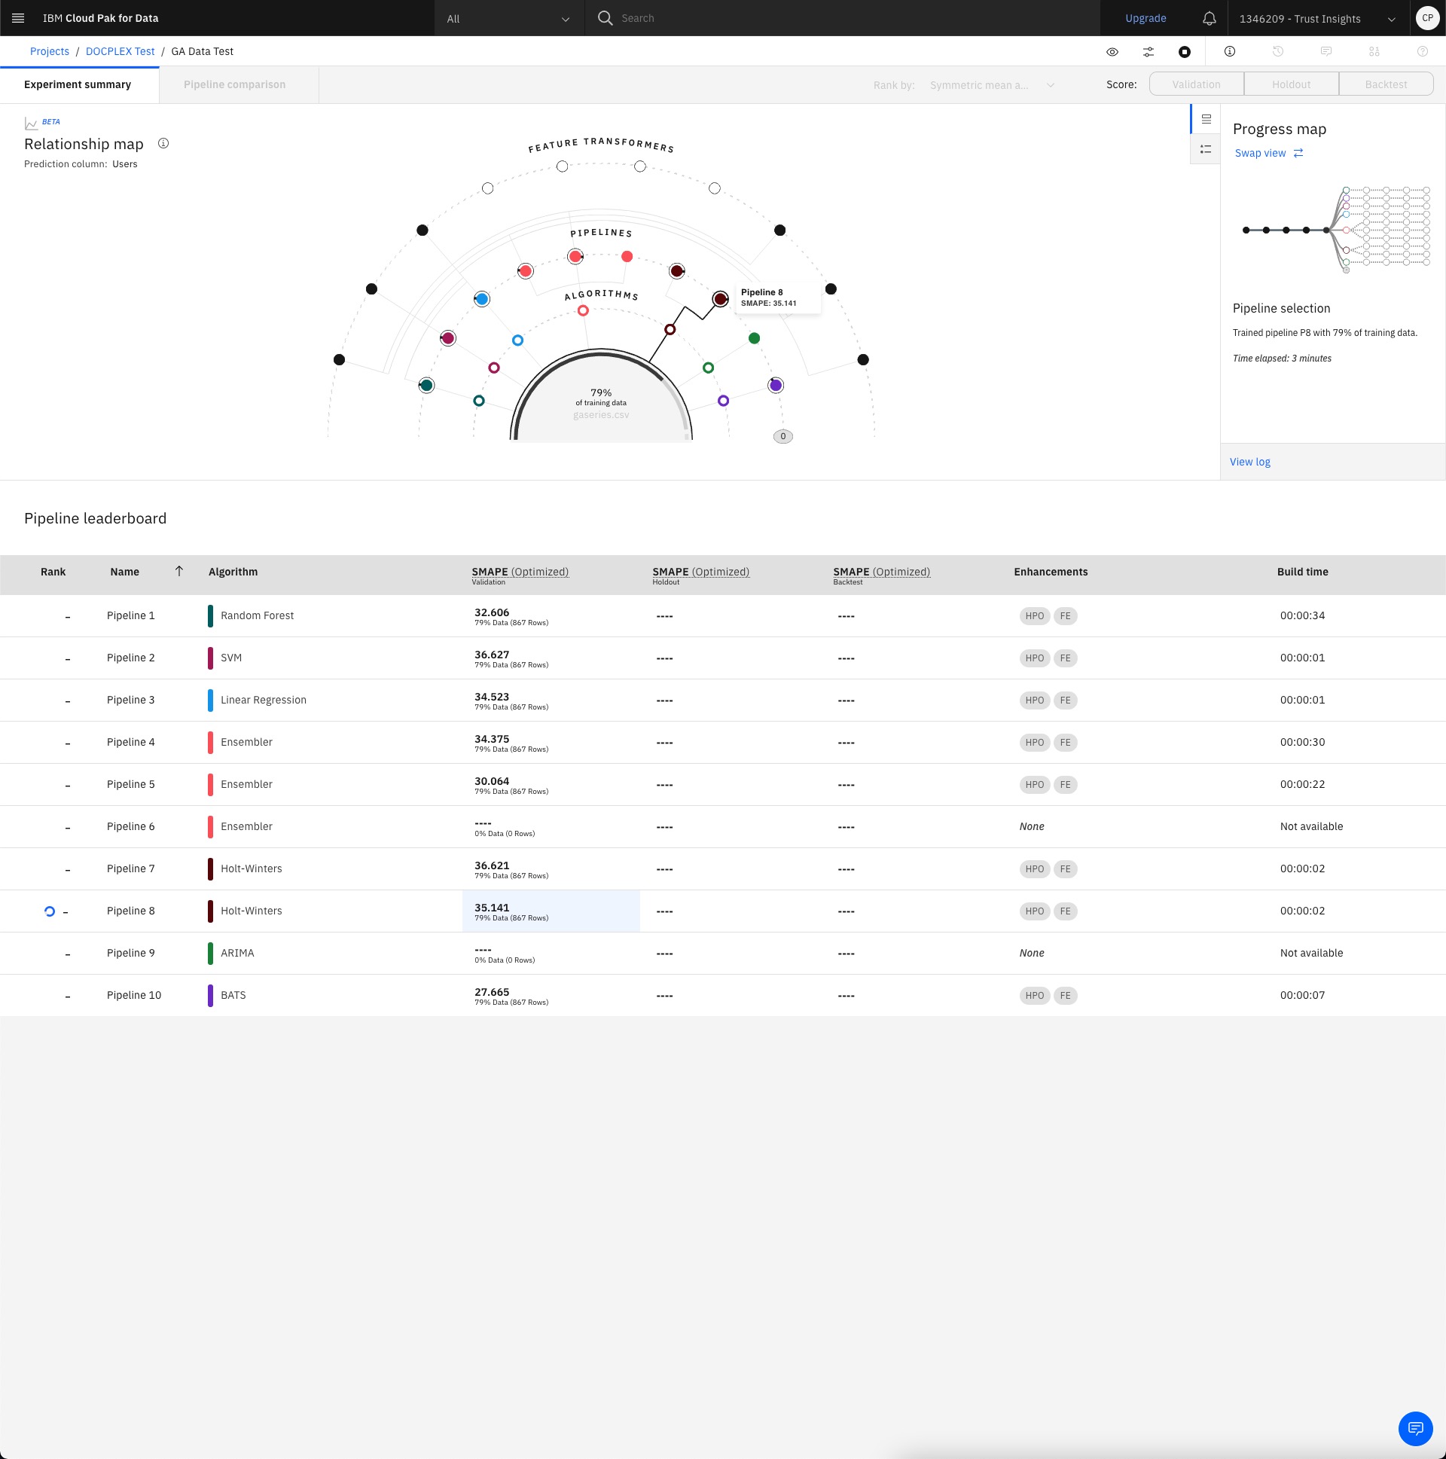Click the help question mark icon

[x=1423, y=51]
